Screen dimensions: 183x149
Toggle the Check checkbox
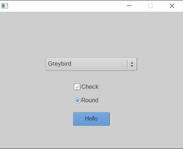point(77,87)
